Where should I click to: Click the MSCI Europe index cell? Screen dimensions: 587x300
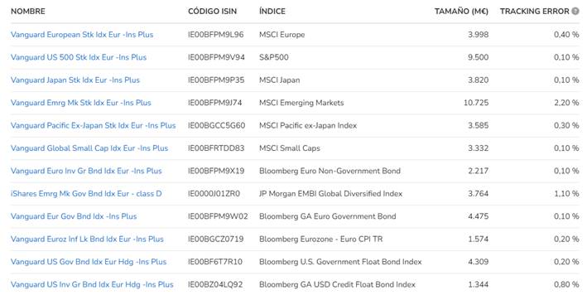[x=281, y=35]
